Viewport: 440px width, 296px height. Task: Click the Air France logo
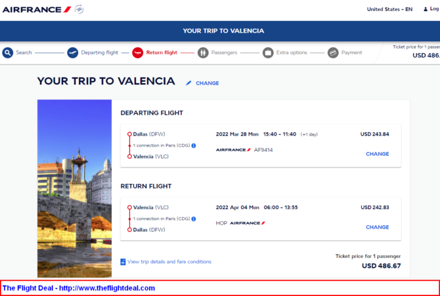[37, 10]
